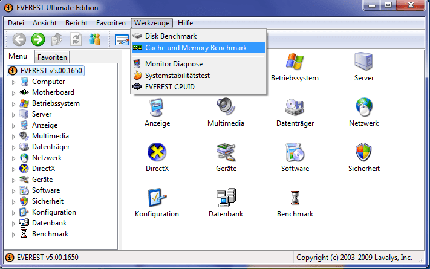Image resolution: width=430 pixels, height=269 pixels.
Task: Open Netzwerk globe icon in main pane
Action: tap(363, 106)
